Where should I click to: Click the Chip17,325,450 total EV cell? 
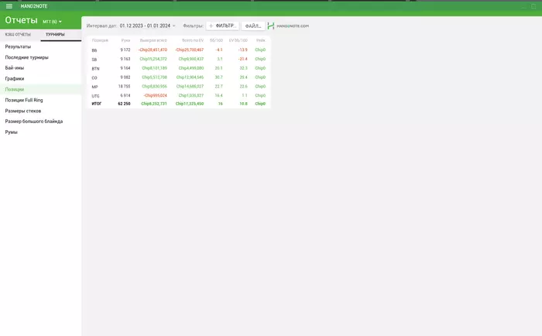tap(190, 104)
